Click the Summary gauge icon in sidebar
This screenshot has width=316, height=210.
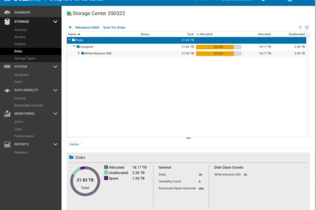pos(7,12)
